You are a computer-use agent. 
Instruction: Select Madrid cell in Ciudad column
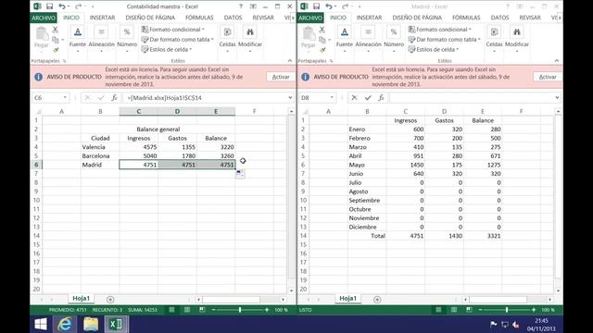[100, 165]
